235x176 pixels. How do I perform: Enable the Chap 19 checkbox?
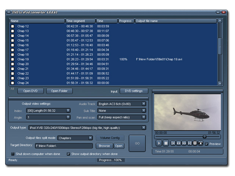click(x=12, y=59)
